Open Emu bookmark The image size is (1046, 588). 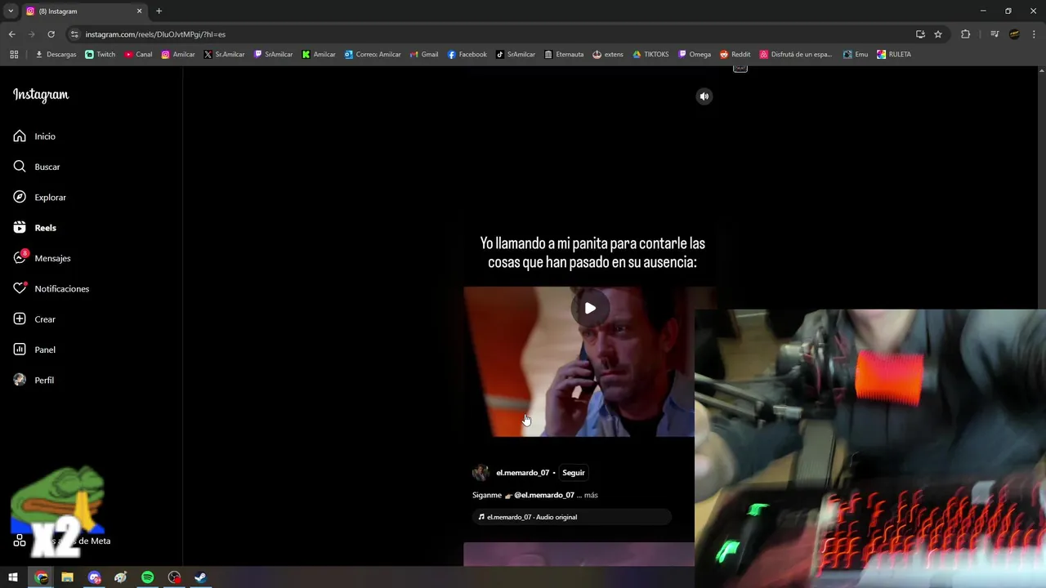pos(856,55)
